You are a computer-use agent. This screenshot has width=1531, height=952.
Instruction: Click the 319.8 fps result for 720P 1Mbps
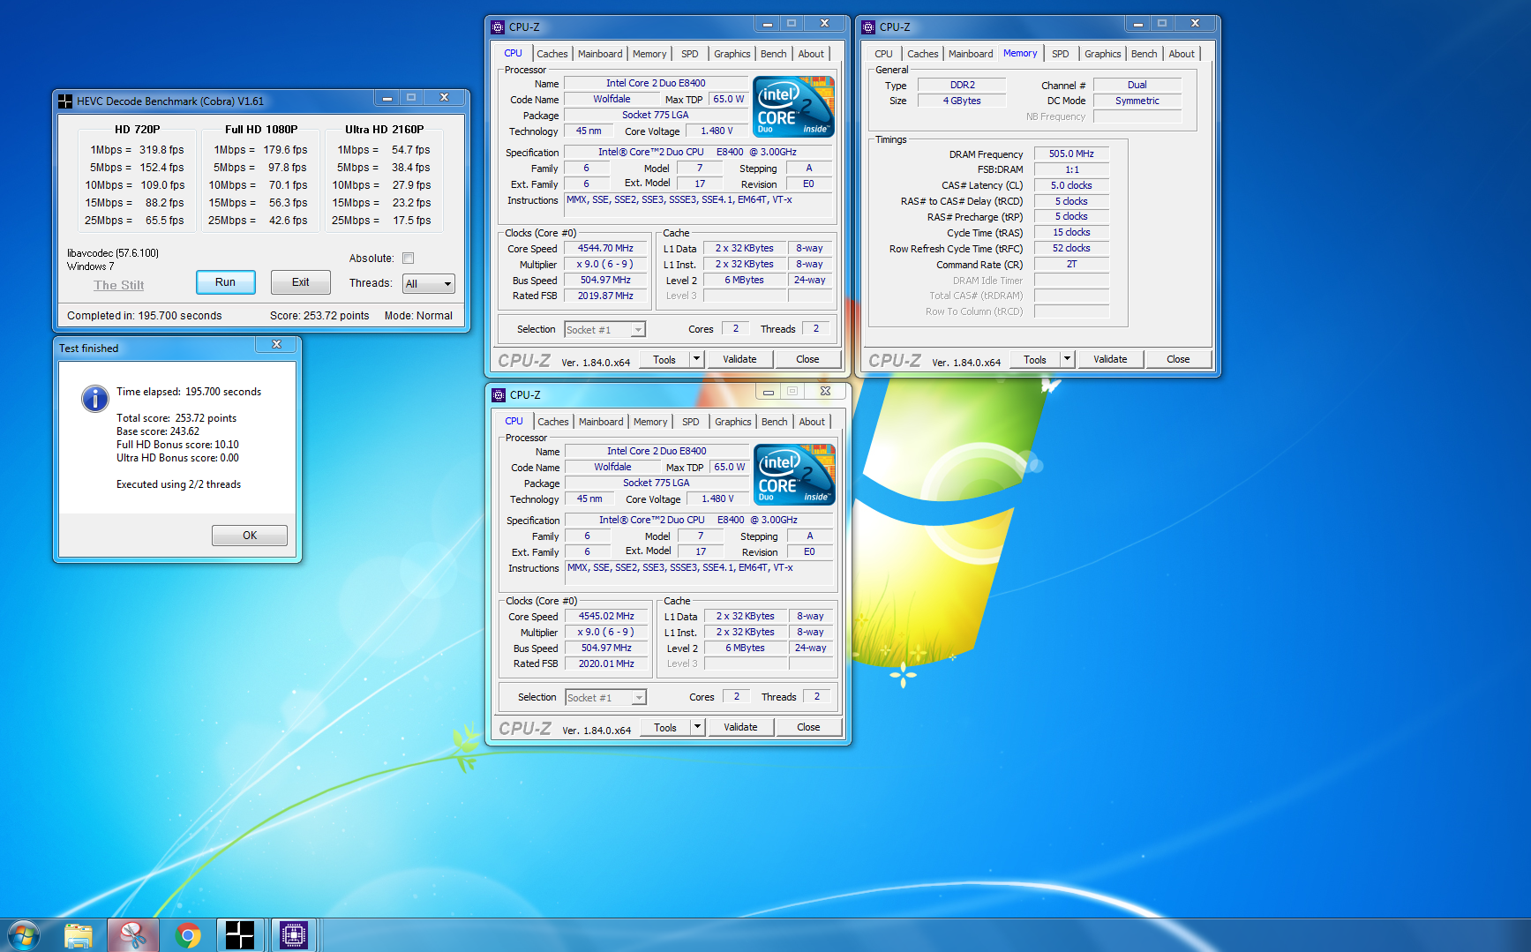pos(161,150)
